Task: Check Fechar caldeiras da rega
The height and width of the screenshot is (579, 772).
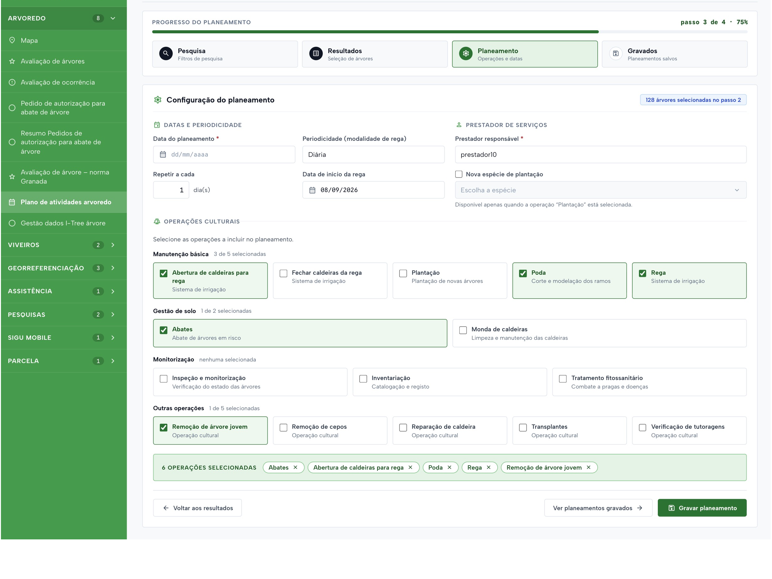Action: [283, 273]
